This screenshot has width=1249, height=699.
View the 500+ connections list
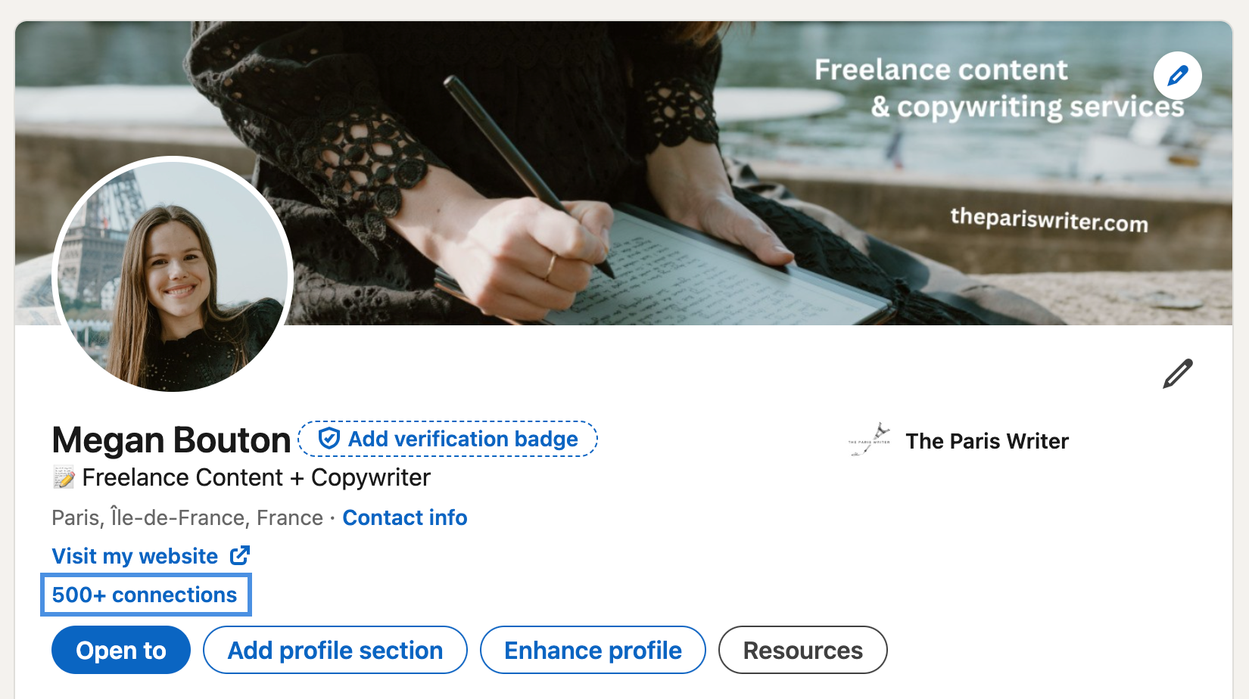[x=145, y=595]
